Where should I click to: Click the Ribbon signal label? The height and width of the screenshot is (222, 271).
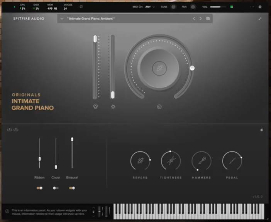tap(39, 178)
